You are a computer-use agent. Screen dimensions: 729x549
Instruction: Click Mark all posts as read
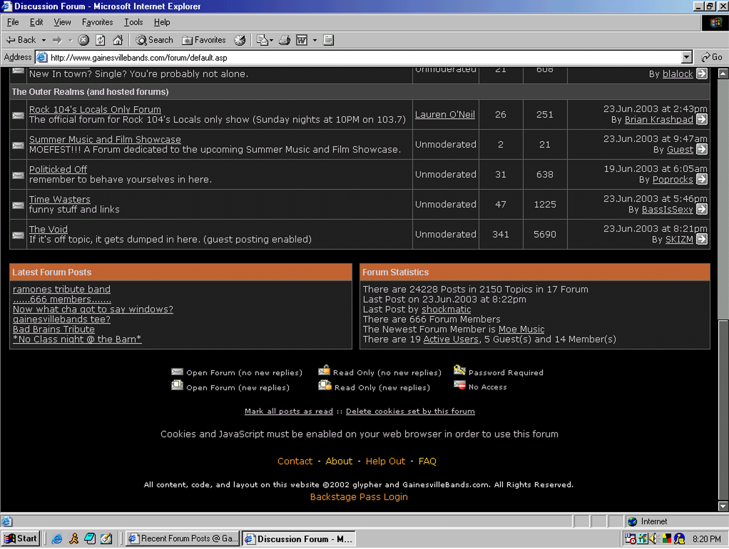click(289, 411)
